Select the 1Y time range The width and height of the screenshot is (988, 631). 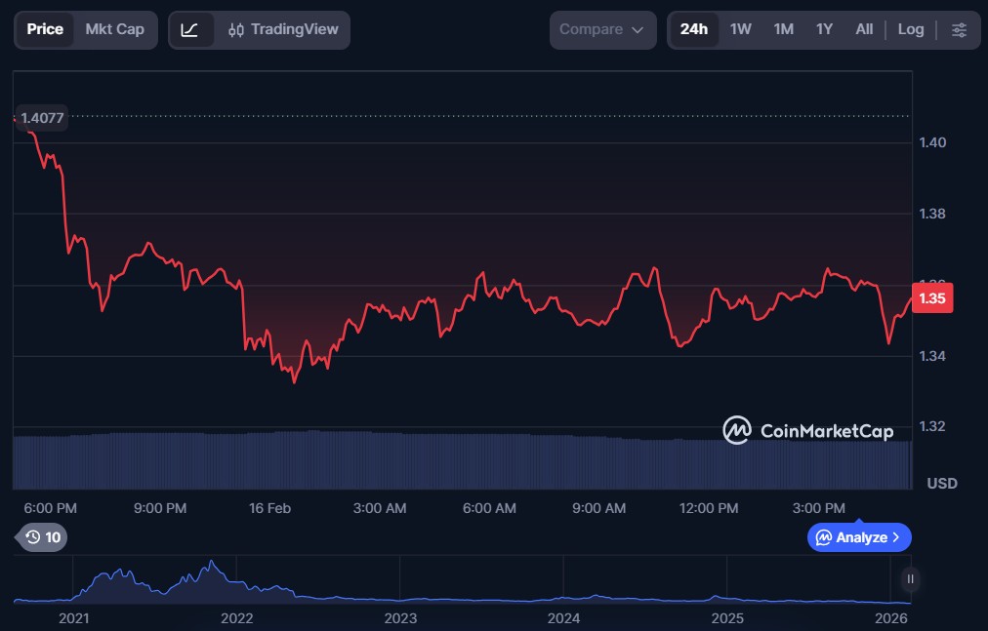(x=824, y=30)
